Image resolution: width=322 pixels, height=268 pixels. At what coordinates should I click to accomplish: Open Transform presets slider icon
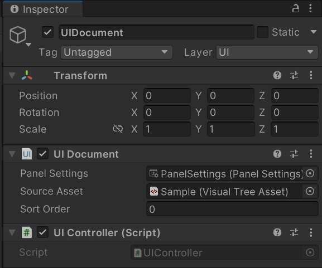pyautogui.click(x=294, y=75)
